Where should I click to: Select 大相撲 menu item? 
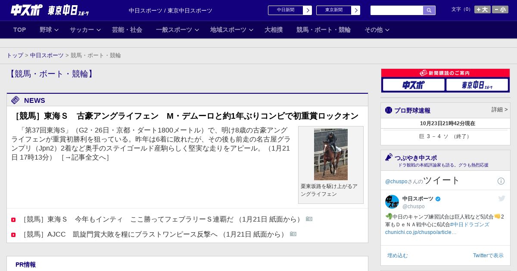[274, 30]
